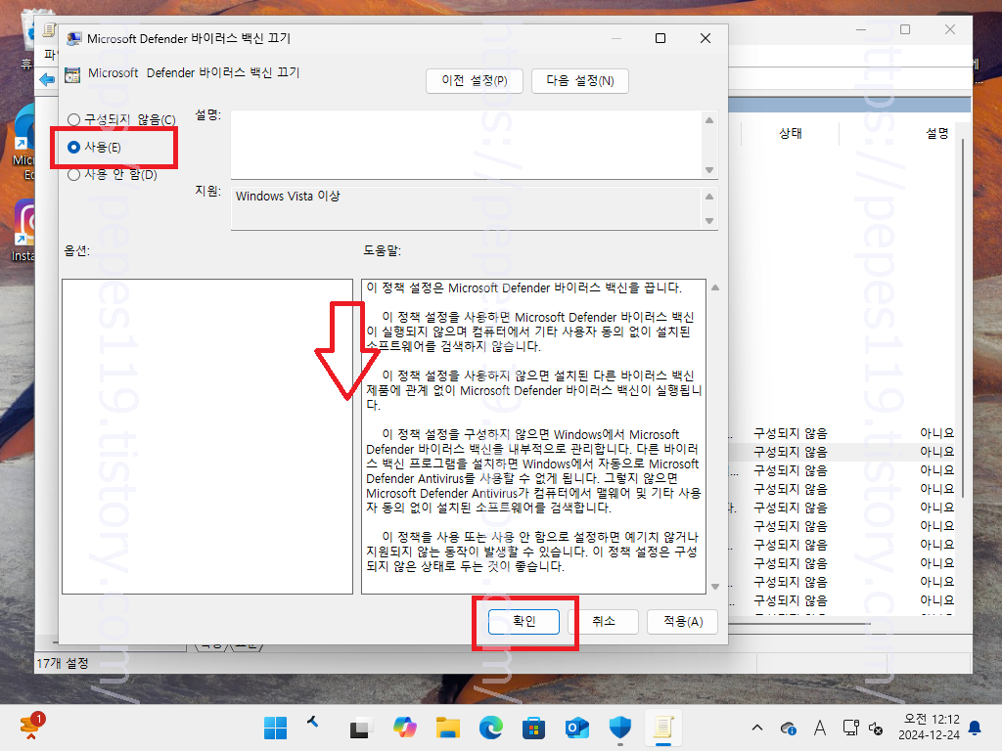
Task: Click the widgets icon with badge
Action: coord(30,727)
